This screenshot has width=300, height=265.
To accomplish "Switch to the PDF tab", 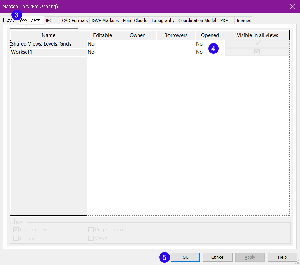I will click(x=224, y=20).
